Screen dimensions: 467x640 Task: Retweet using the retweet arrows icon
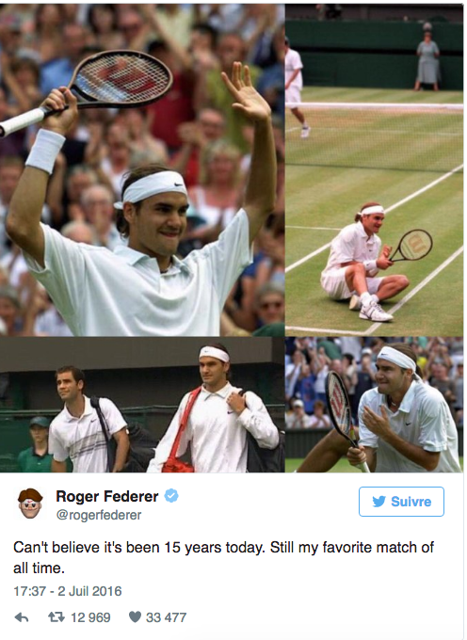[56, 617]
